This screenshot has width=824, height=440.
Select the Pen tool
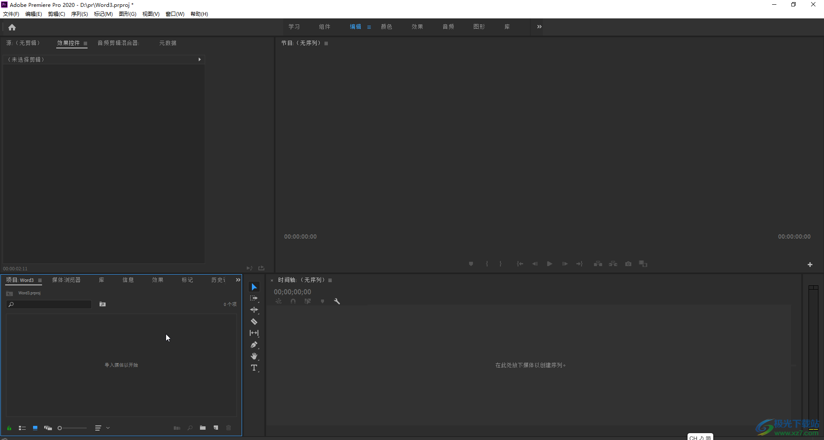pyautogui.click(x=254, y=344)
